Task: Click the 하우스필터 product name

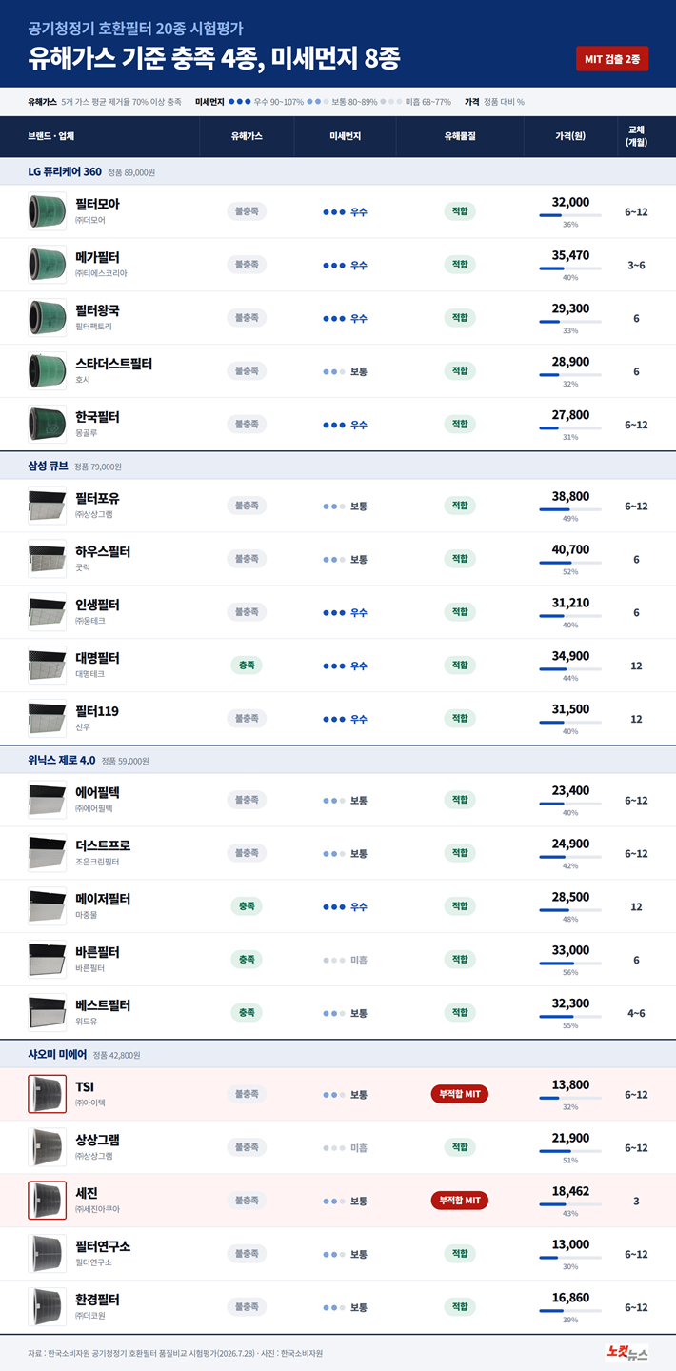Action: [103, 551]
